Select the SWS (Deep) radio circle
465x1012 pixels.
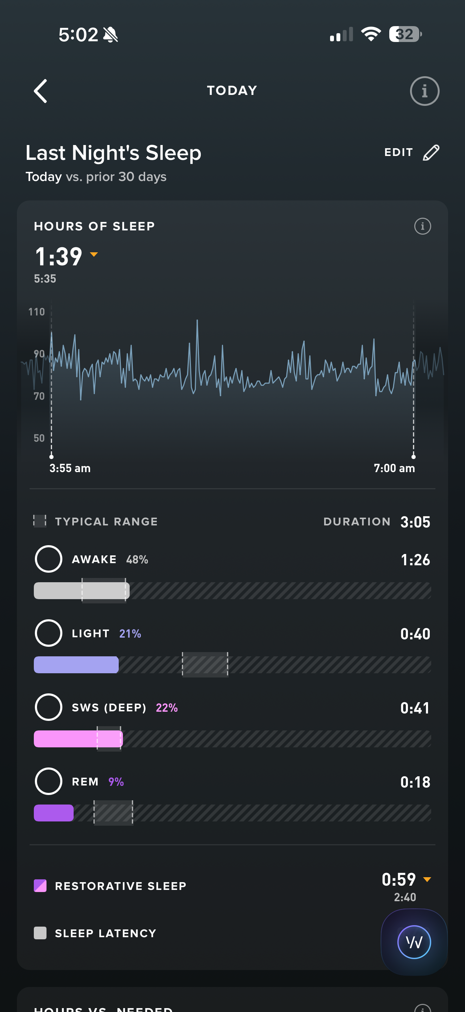[49, 707]
